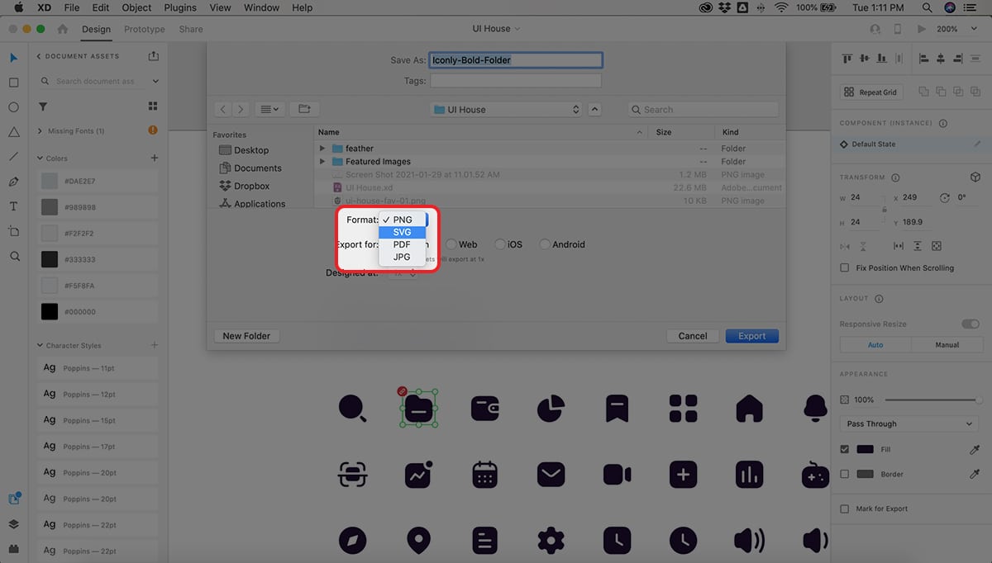Click the Repeat Grid button
The image size is (992, 563).
[x=870, y=92]
